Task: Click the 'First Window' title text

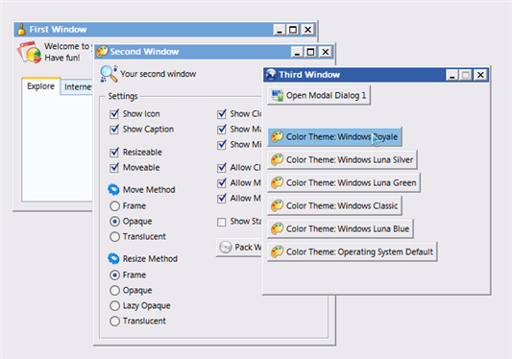Action: [59, 30]
